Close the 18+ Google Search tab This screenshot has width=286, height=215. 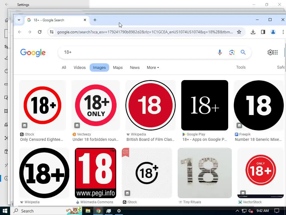85,20
